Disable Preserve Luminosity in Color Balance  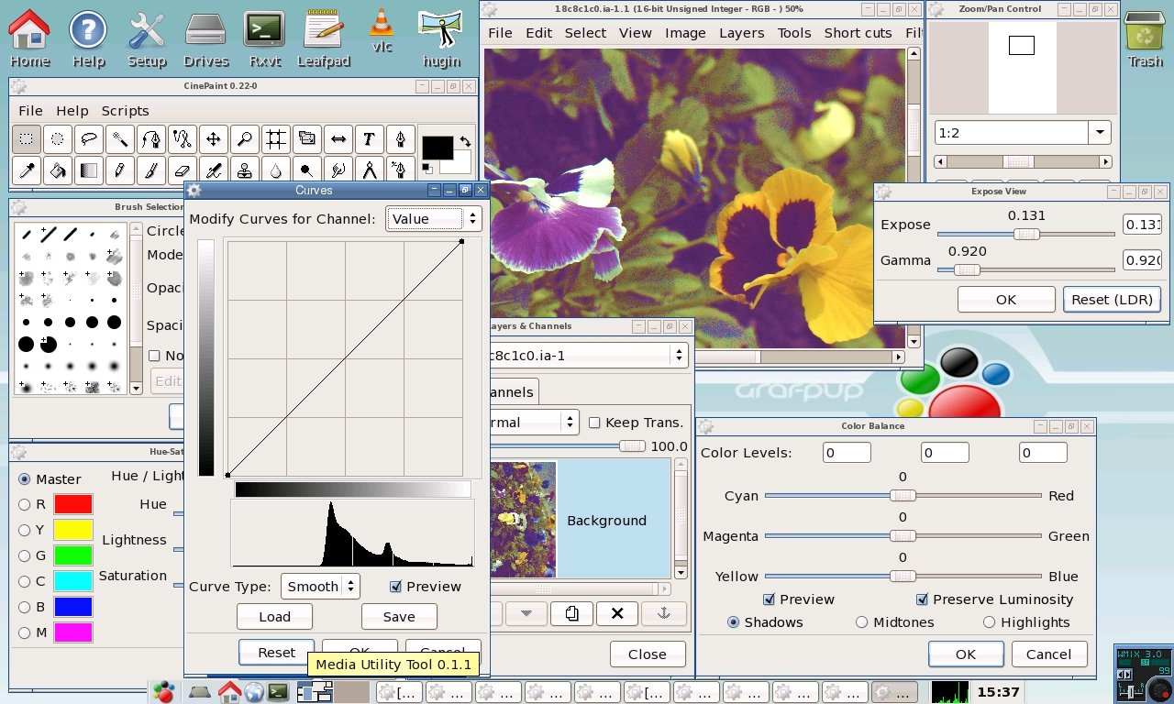point(922,599)
